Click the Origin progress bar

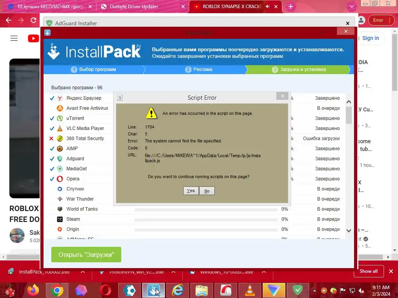coord(206,230)
